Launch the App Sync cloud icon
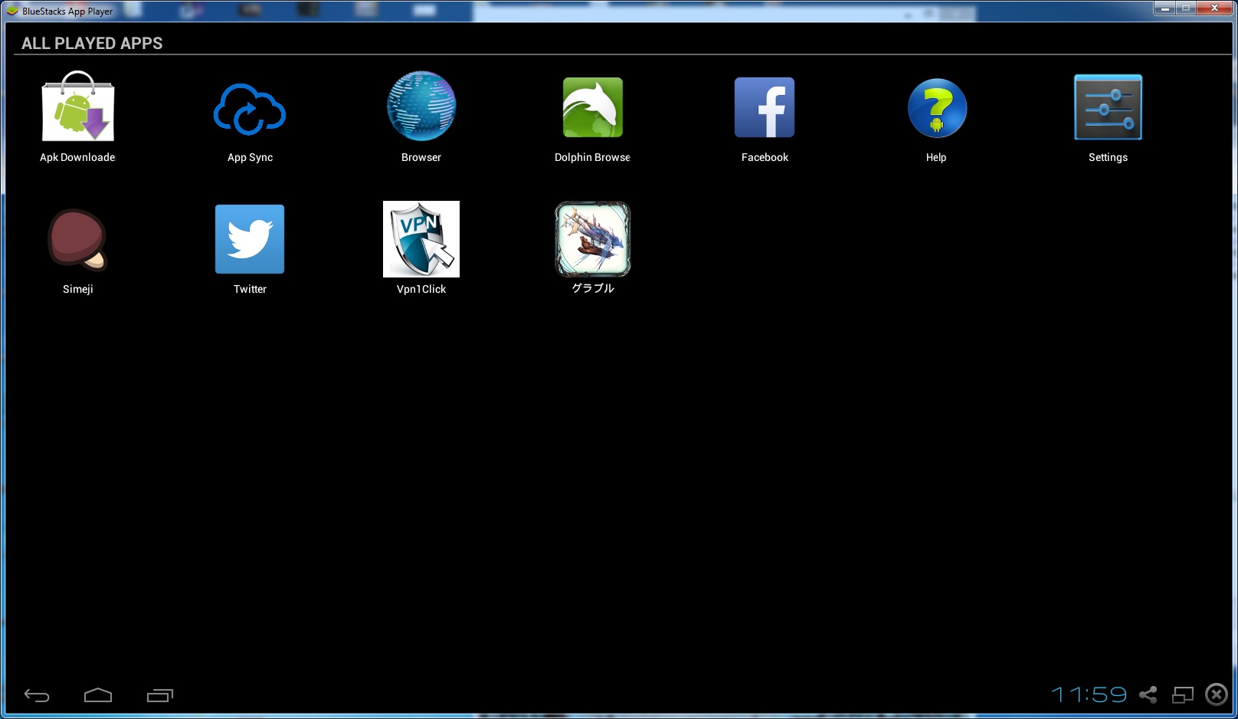The width and height of the screenshot is (1238, 719). click(250, 108)
